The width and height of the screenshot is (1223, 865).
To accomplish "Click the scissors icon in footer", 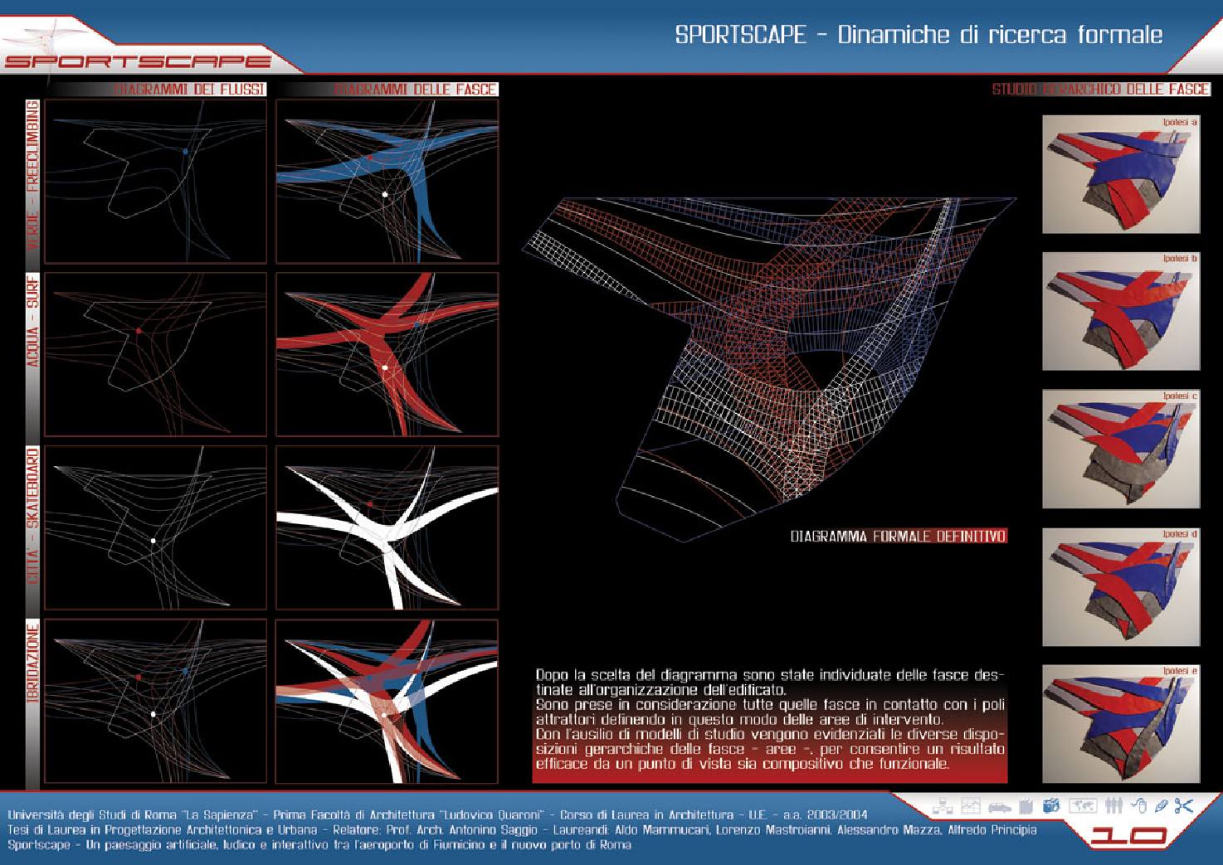I will pyautogui.click(x=1184, y=805).
